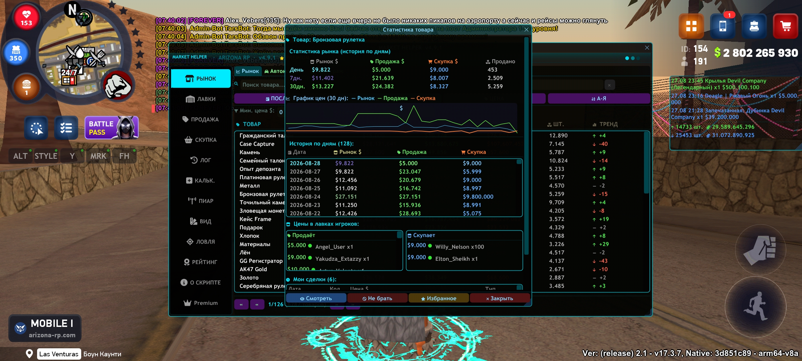Tap the burger hunger indicator
Image resolution: width=802 pixels, height=361 pixels.
pos(26,87)
